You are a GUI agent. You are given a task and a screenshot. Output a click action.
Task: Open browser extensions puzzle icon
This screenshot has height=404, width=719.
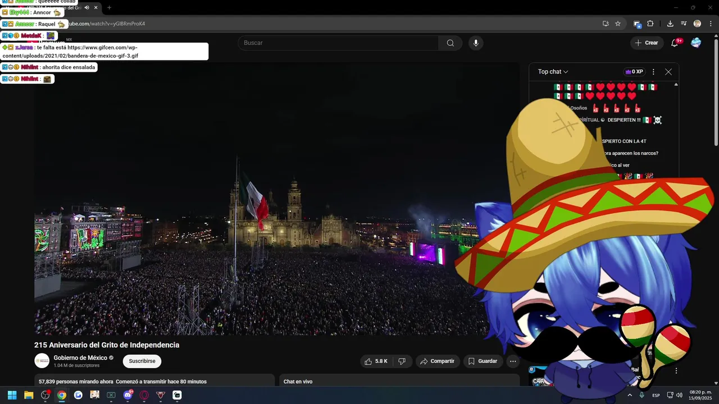click(x=650, y=24)
